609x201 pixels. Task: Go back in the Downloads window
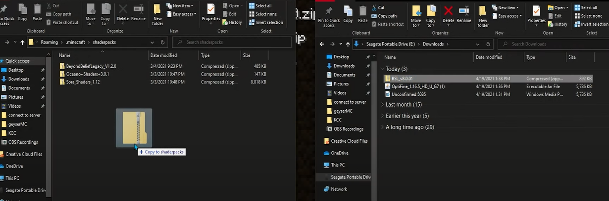(x=322, y=44)
